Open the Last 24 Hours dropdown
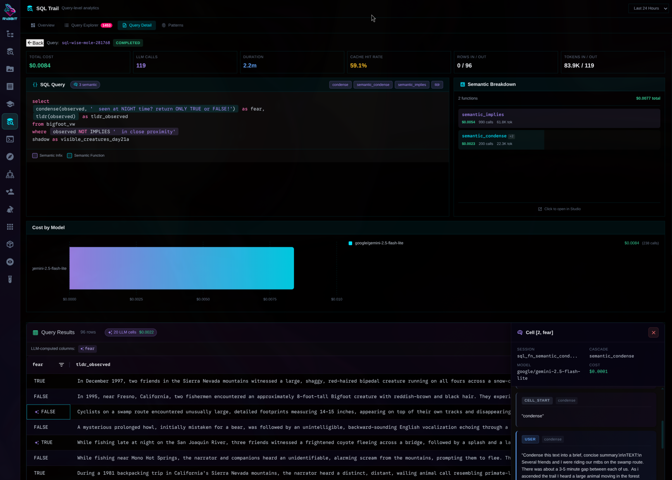 [x=649, y=8]
